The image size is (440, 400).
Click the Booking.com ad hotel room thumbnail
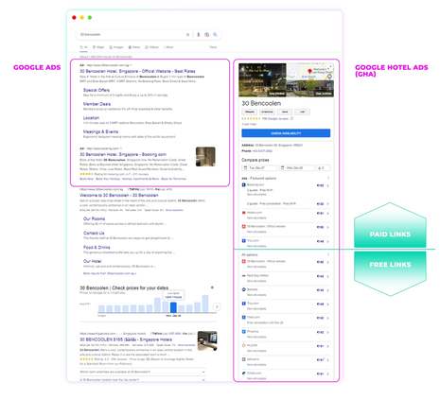205,156
